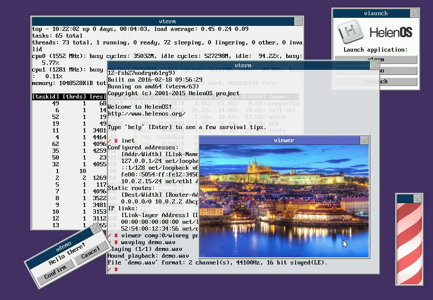This screenshot has height=300, width=433.
Task: Click the '52:54:00:12:34:56' MAC address line
Action: (x=159, y=229)
